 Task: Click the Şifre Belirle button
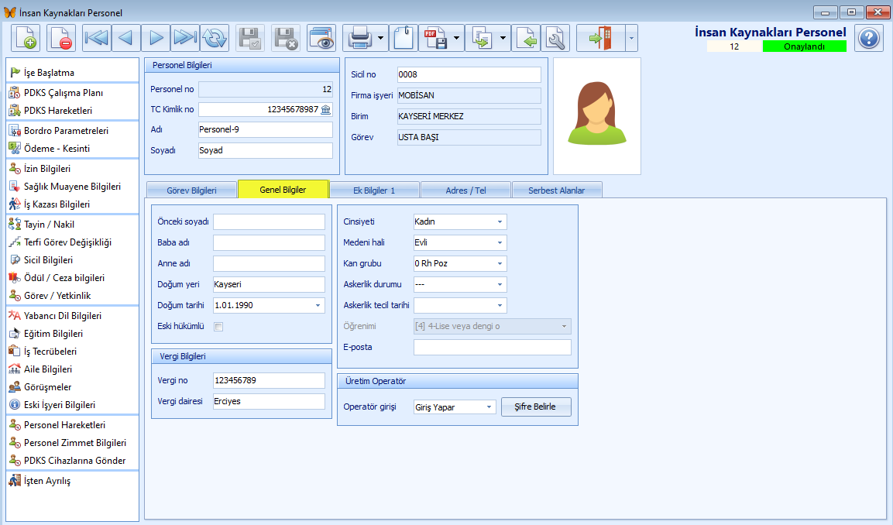(536, 407)
